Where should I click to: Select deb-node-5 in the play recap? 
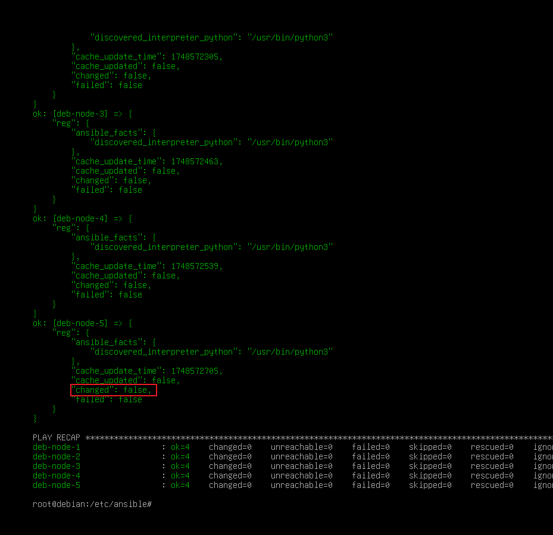57,485
